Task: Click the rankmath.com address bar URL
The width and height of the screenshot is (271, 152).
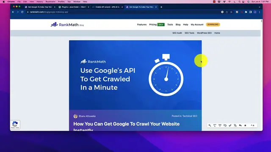Action: (x=49, y=12)
